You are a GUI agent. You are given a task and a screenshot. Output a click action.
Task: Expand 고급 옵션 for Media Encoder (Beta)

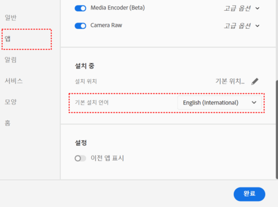[242, 8]
